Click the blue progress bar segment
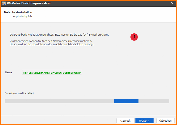 point(126,101)
